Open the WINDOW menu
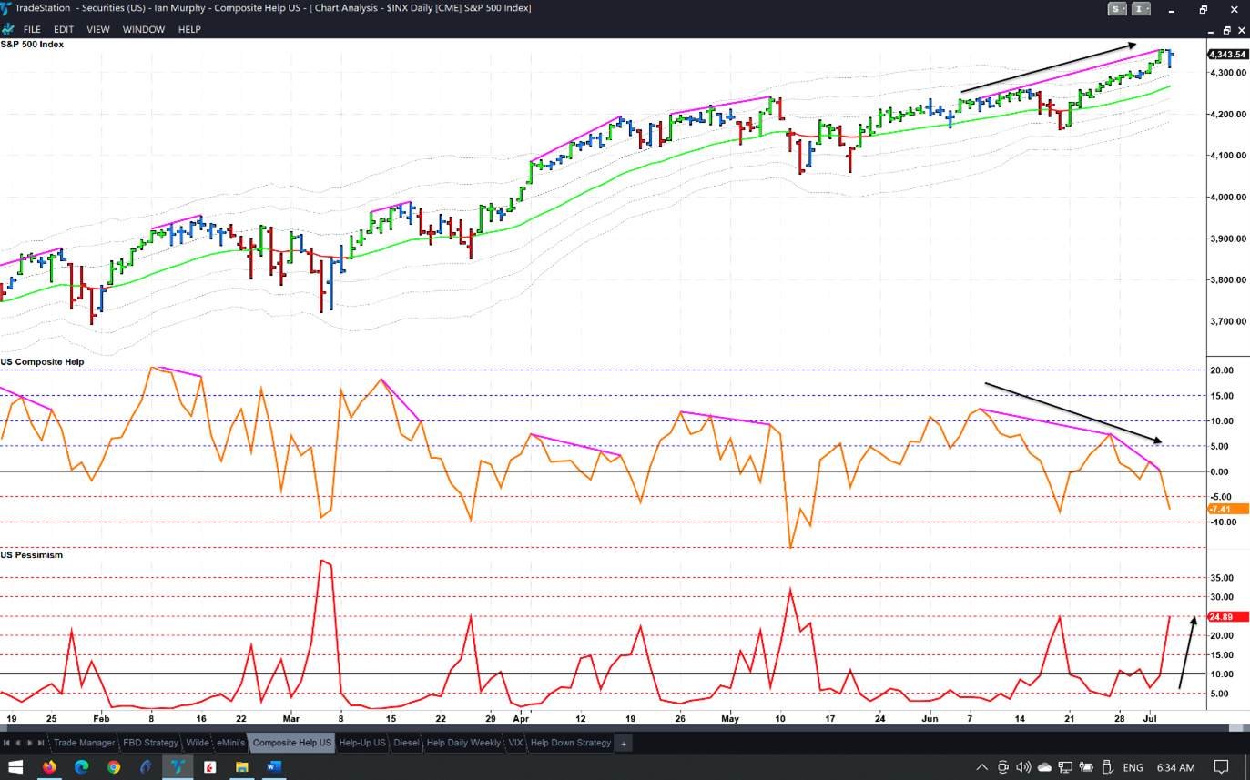The height and width of the screenshot is (780, 1250). [144, 29]
